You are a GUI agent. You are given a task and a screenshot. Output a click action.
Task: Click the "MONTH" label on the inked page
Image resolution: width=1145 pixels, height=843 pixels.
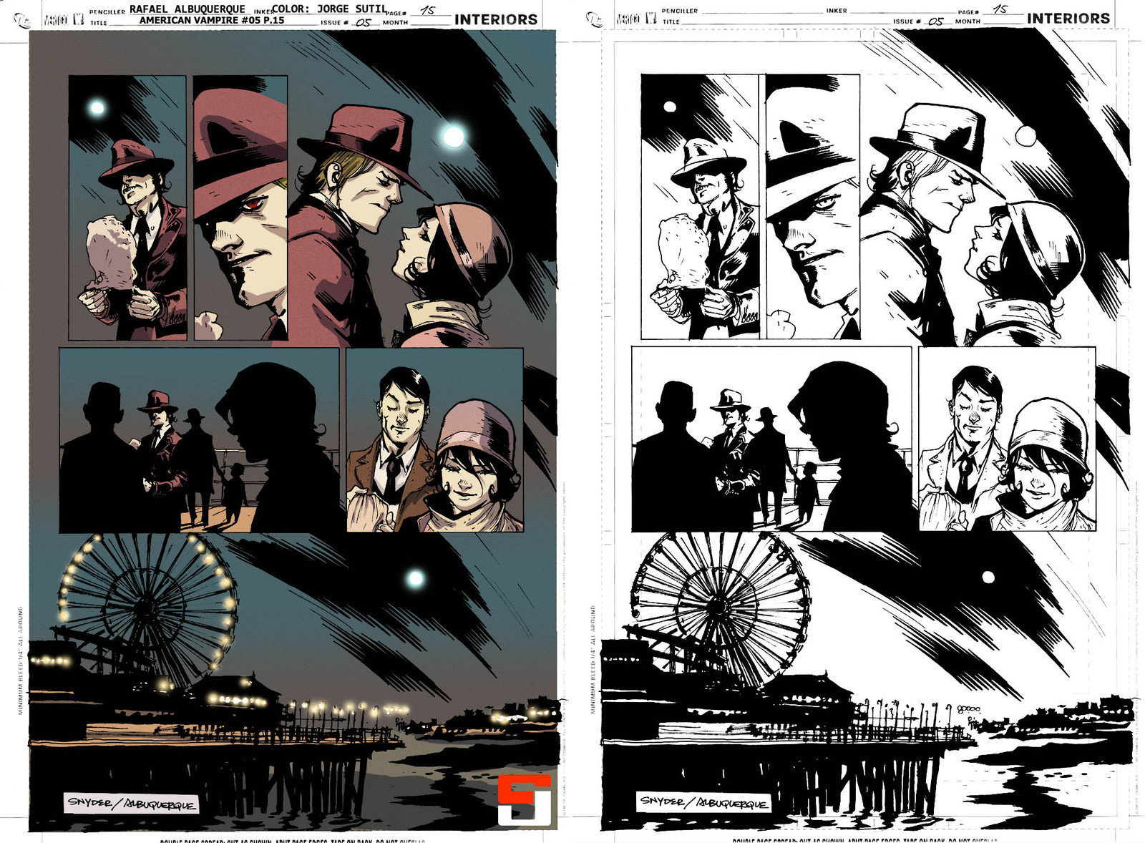tap(968, 21)
